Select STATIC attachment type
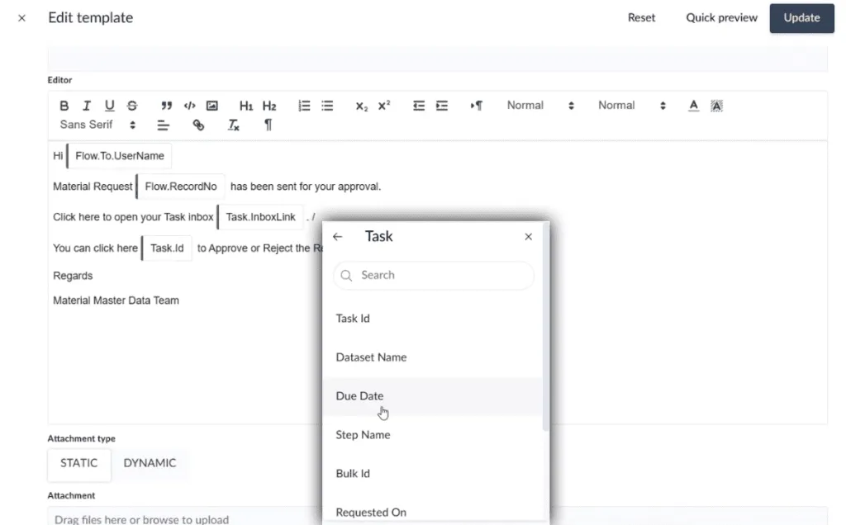The image size is (846, 525). 79,463
